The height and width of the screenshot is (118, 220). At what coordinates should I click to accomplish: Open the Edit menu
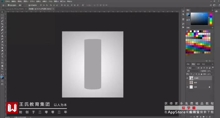click(x=14, y=1)
